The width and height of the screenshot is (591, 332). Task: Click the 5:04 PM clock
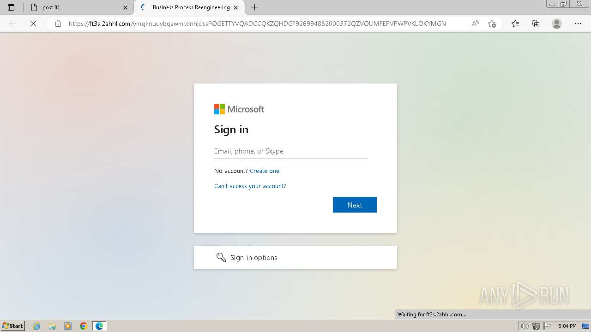tap(567, 326)
